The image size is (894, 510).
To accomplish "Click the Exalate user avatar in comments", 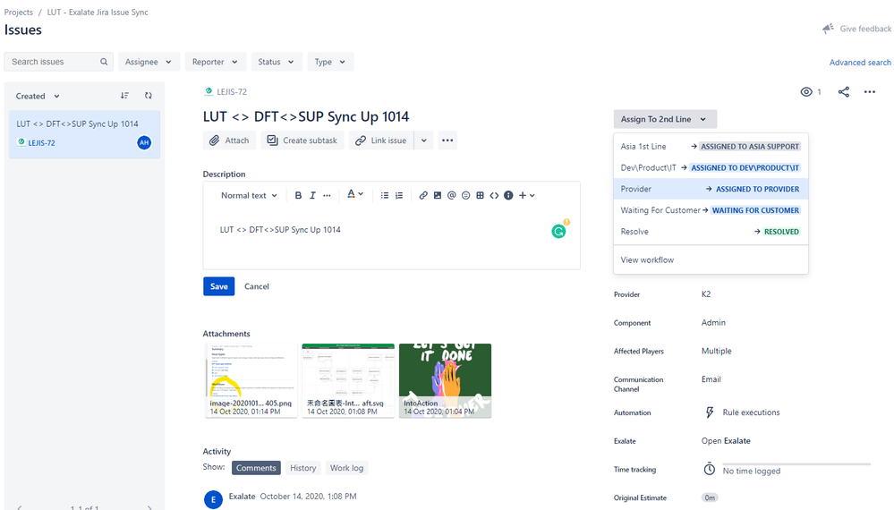I will click(213, 500).
